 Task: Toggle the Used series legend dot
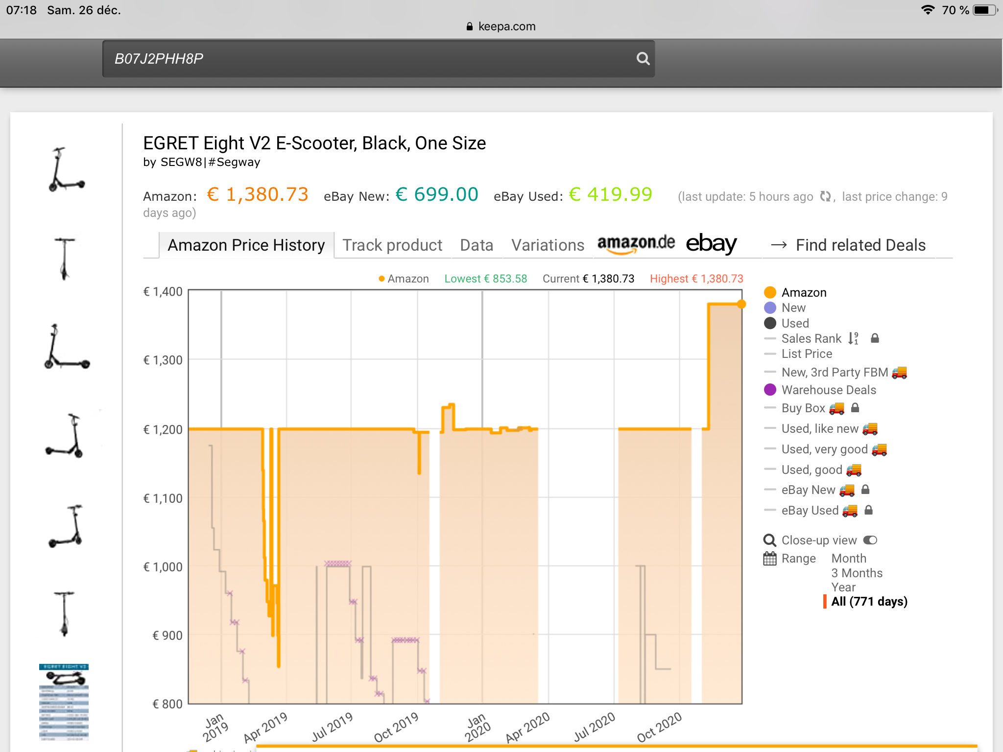point(770,323)
